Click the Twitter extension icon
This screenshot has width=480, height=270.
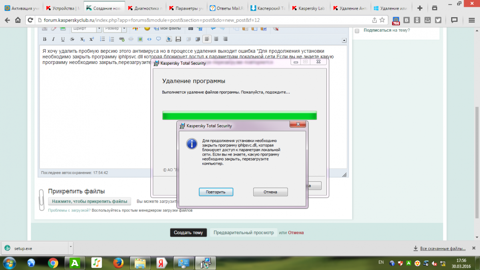click(x=438, y=20)
